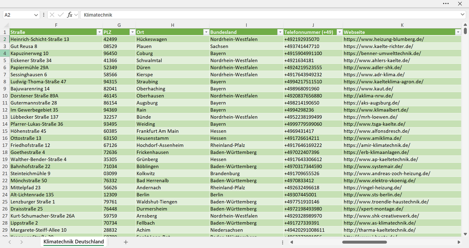Select row 20 by its row header
This screenshot has width=469, height=248.
(x=5, y=166)
